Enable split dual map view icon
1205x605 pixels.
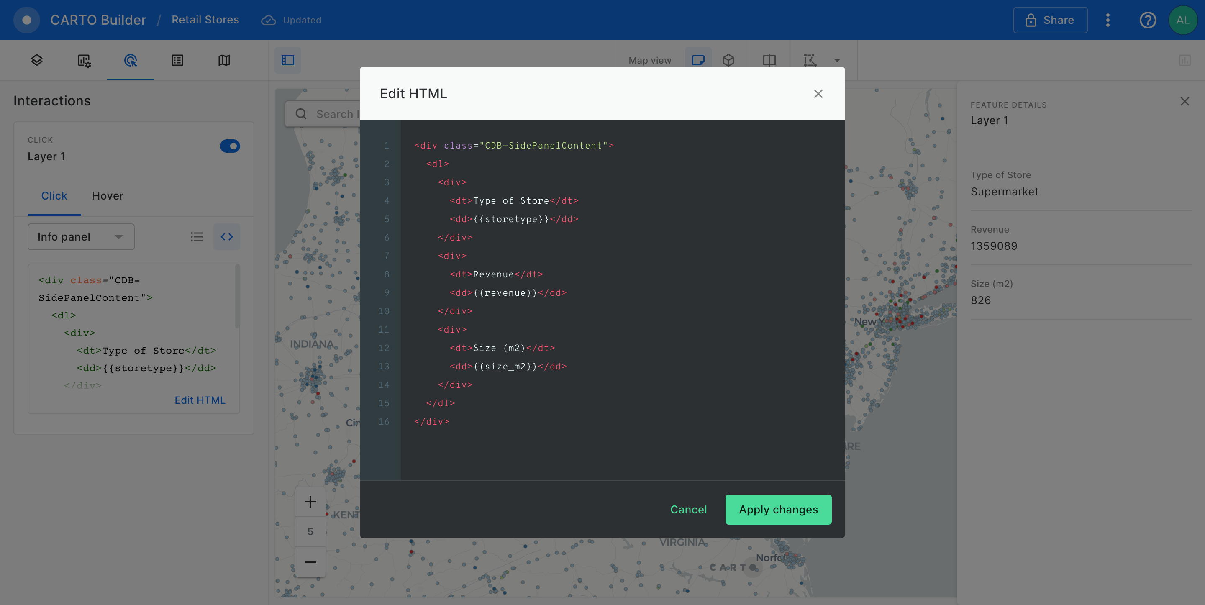pyautogui.click(x=769, y=60)
